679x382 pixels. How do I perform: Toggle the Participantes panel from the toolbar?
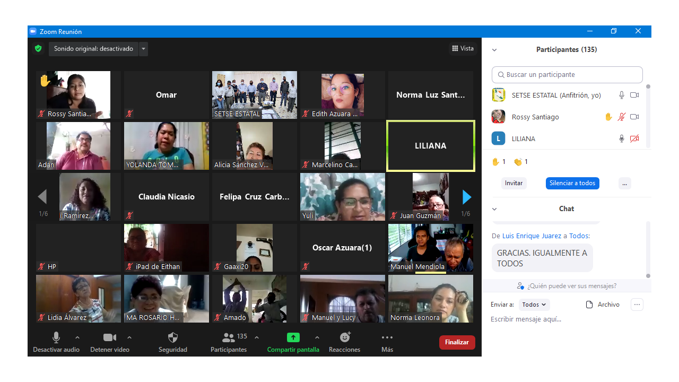pyautogui.click(x=229, y=342)
